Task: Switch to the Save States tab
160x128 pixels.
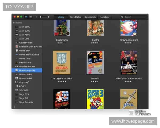Action: pyautogui.click(x=75, y=17)
